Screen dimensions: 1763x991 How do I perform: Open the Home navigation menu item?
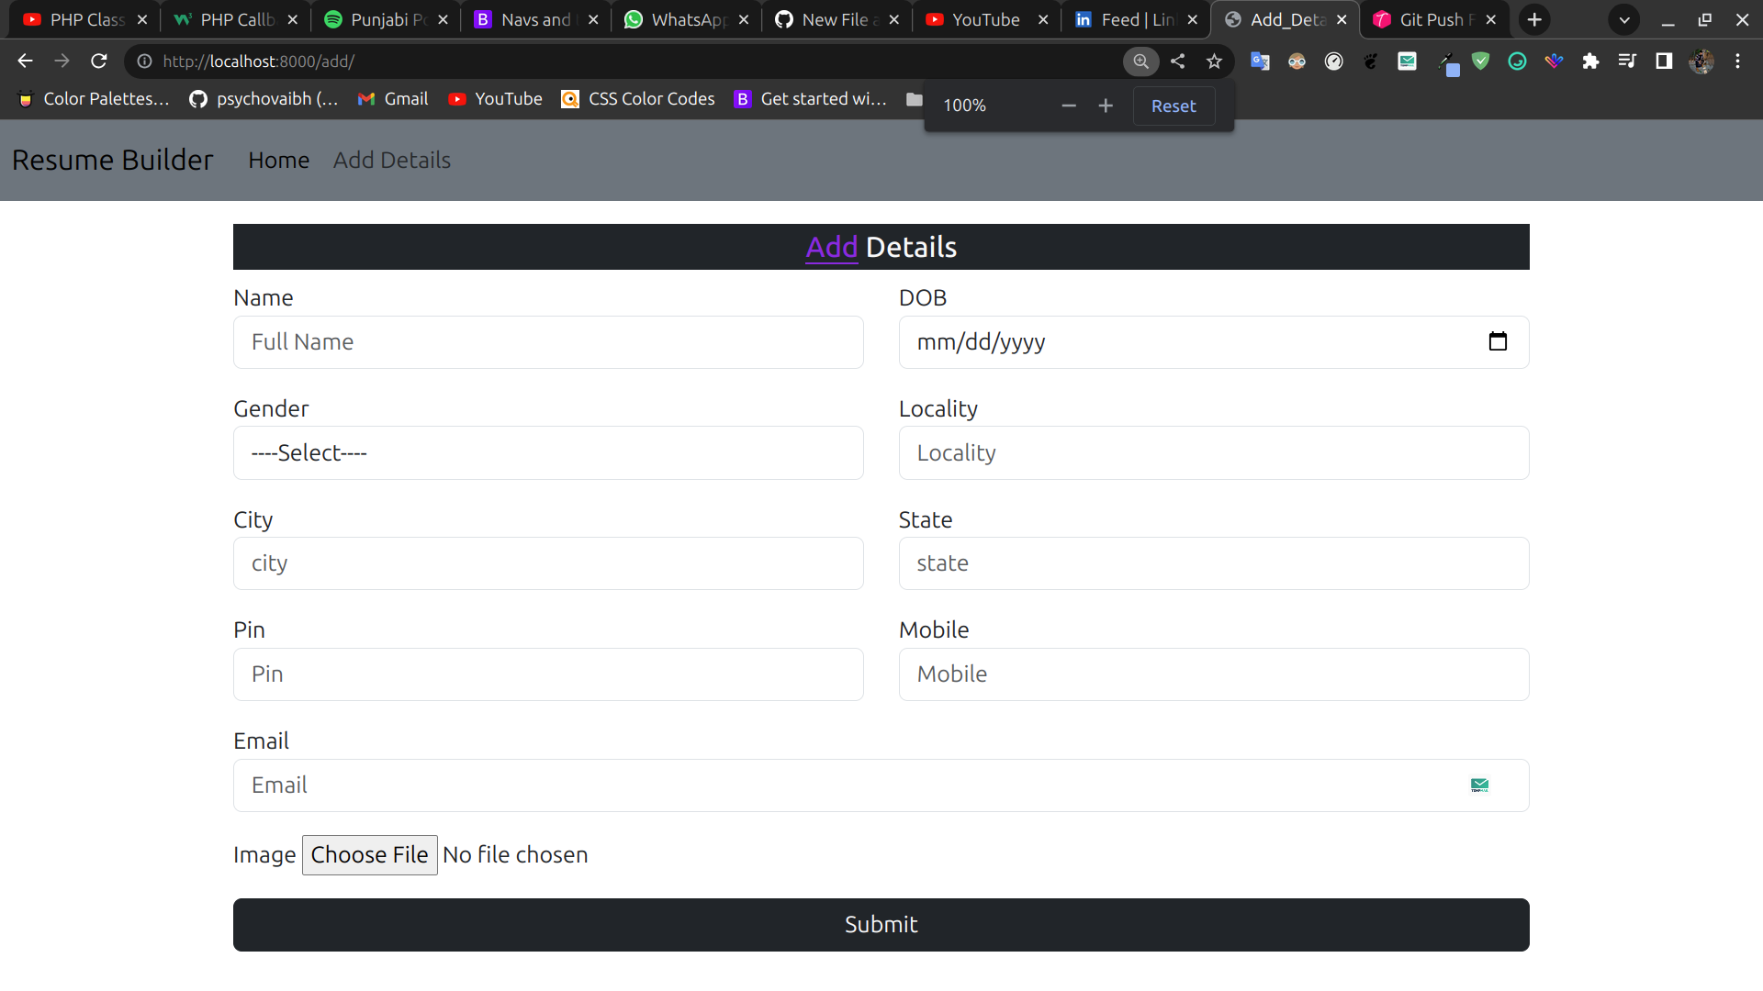[x=278, y=161]
